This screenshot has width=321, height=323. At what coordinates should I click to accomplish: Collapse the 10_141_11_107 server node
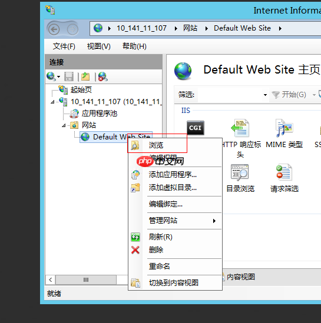(x=52, y=102)
